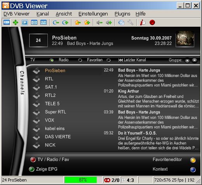Open the DVB Viewer menu
The image size is (202, 185).
pyautogui.click(x=16, y=14)
